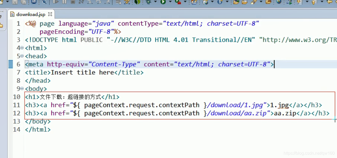Click the closing </head> tag
The image size is (337, 158).
pos(38,80)
